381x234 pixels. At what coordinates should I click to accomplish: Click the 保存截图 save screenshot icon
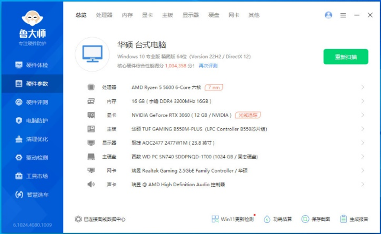[x=305, y=219]
